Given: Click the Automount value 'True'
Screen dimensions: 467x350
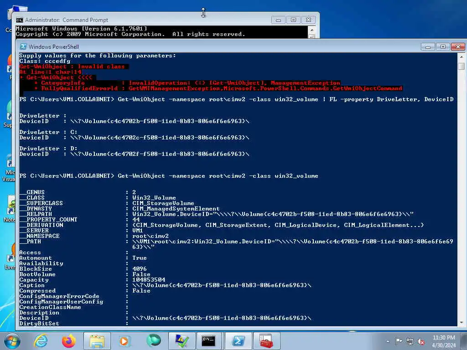Looking at the screenshot, I should 140,258.
